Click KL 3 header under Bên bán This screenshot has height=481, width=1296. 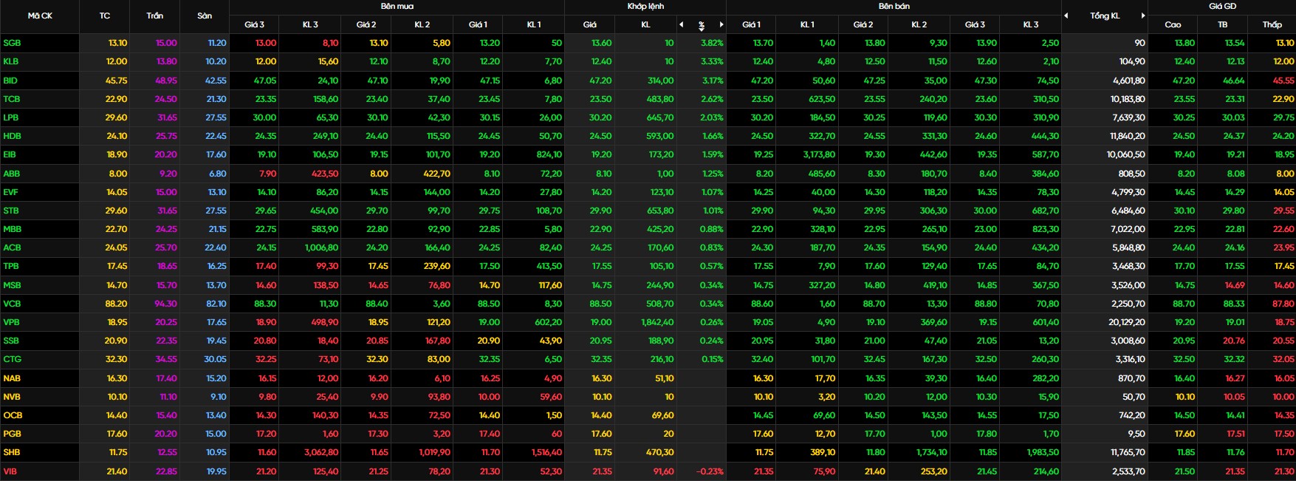[1031, 24]
